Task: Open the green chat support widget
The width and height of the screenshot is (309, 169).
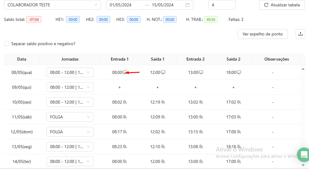Action: coord(302,154)
